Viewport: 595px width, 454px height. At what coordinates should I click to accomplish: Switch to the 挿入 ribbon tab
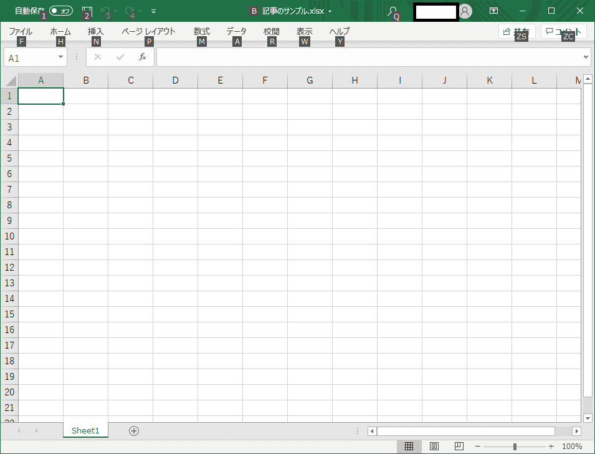(95, 32)
